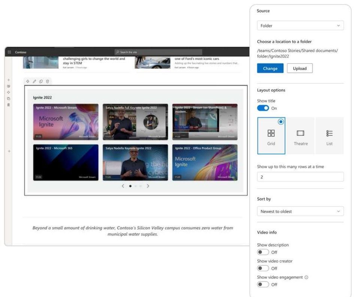Viewport: 358px width, 297px height.
Task: Click the folder path /teams/Contoso Stories text
Action: point(297,53)
